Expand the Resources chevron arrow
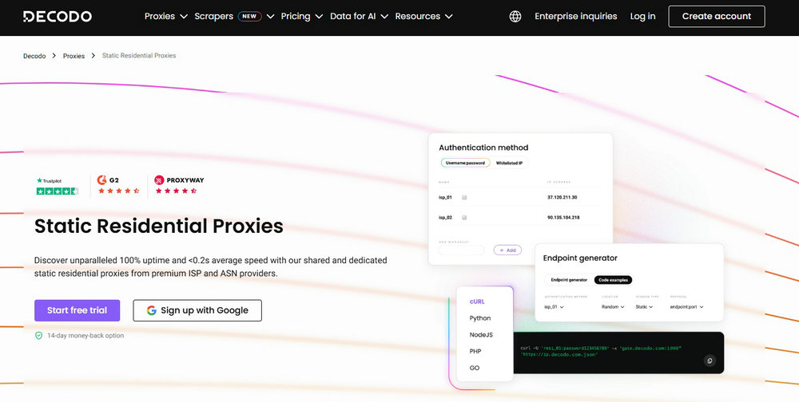 448,17
